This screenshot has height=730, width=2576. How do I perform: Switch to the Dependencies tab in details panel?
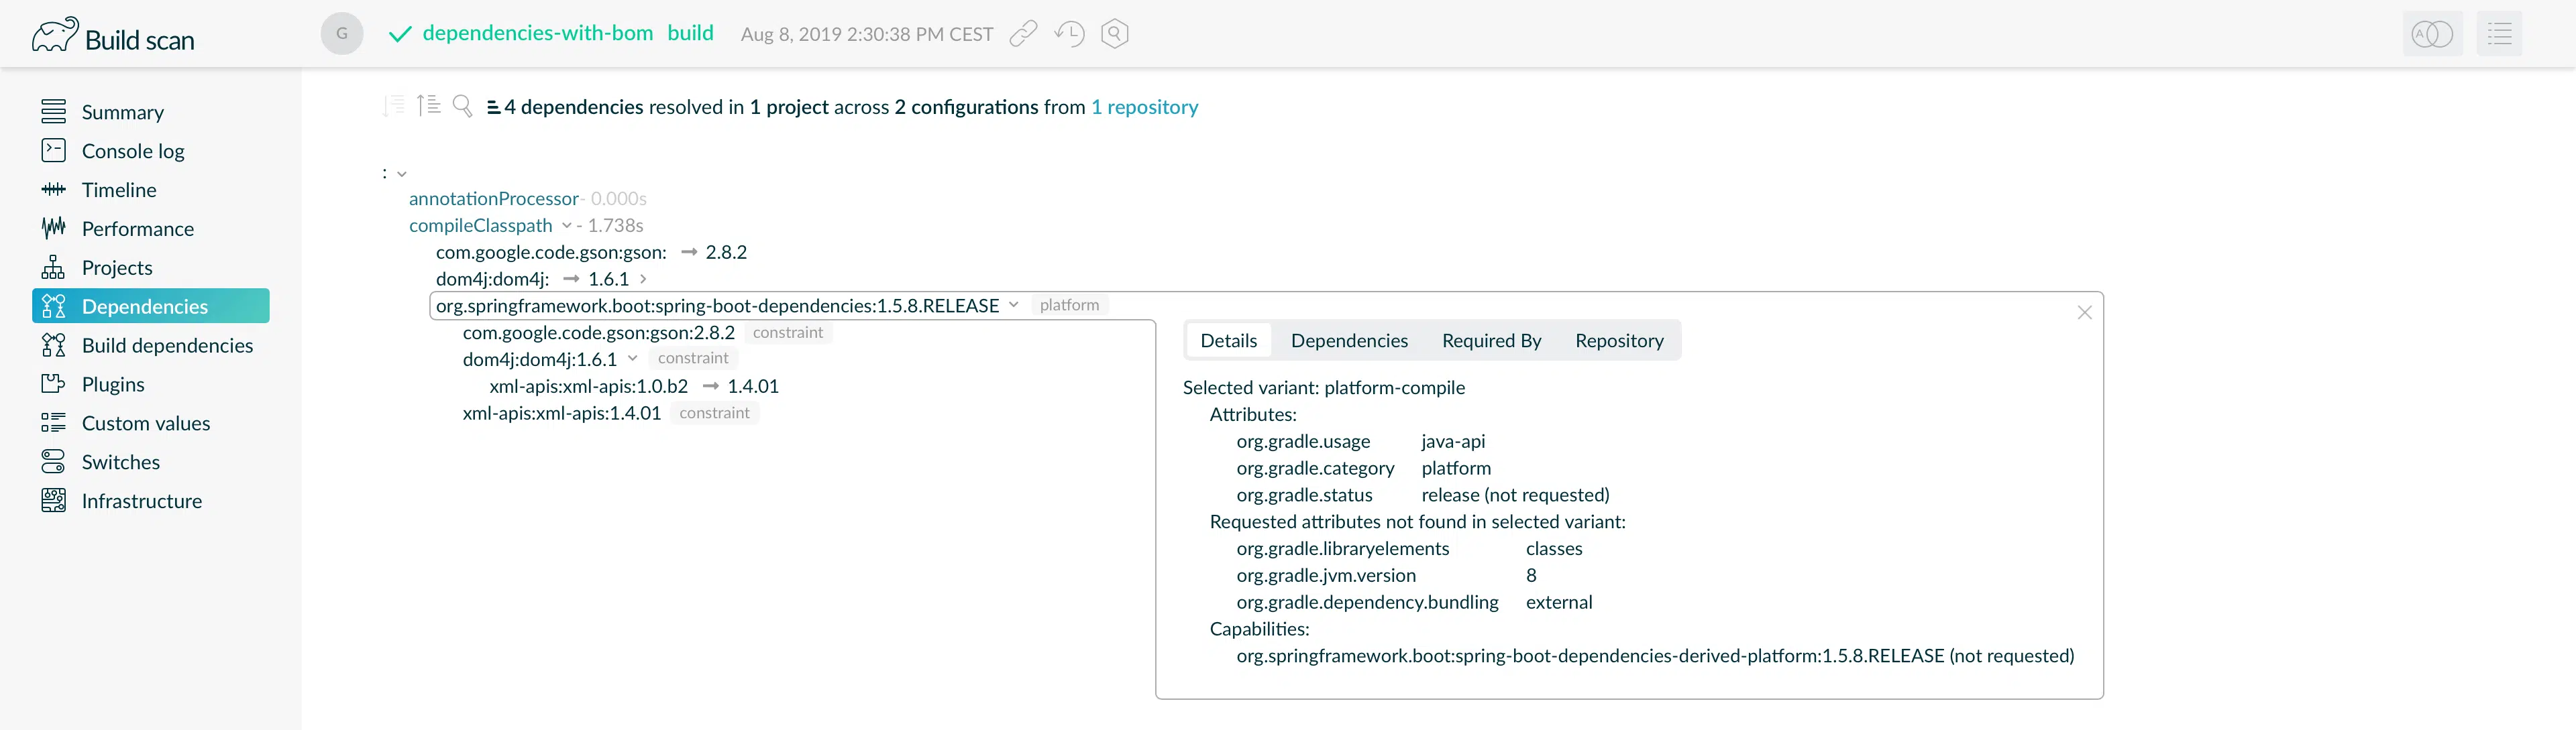click(1349, 341)
